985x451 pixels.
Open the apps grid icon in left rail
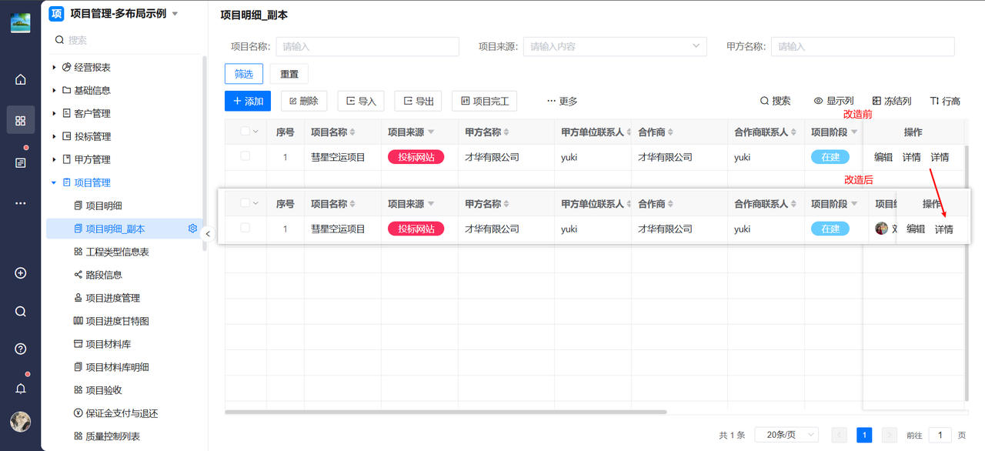pyautogui.click(x=21, y=121)
